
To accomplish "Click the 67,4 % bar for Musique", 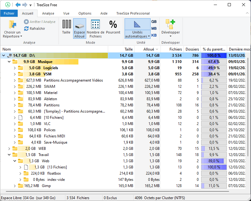I will pos(214,62).
